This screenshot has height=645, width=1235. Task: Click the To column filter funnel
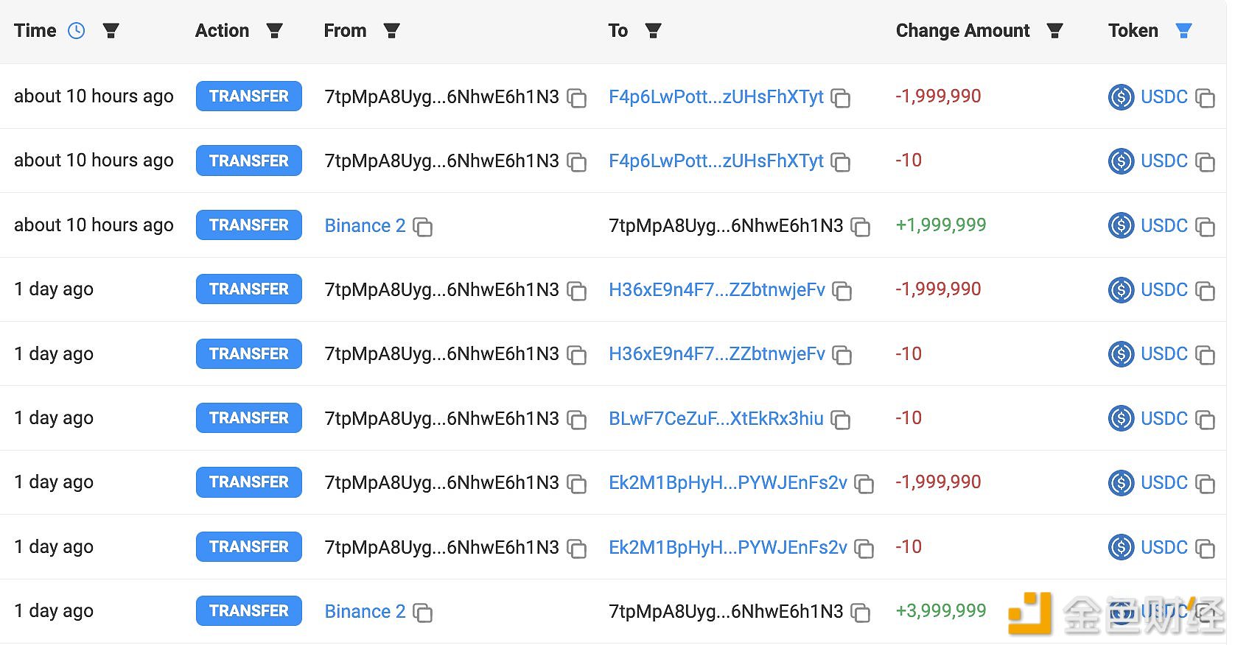(653, 31)
